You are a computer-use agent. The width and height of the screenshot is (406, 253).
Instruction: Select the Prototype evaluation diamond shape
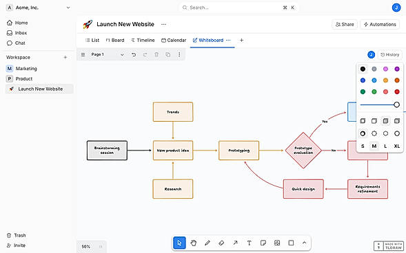(x=303, y=151)
